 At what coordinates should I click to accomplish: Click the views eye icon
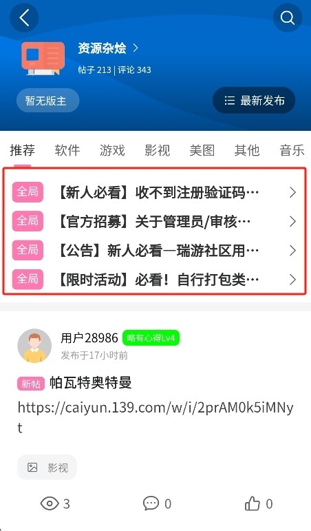(x=50, y=503)
